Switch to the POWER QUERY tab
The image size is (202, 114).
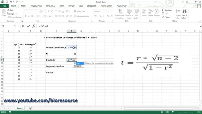(x=106, y=6)
